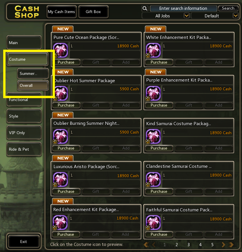Go to next page arrow
Viewport: 242px width, 252px height.
point(223,245)
